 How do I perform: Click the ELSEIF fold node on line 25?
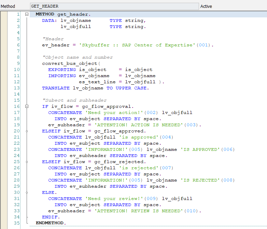point(27,162)
